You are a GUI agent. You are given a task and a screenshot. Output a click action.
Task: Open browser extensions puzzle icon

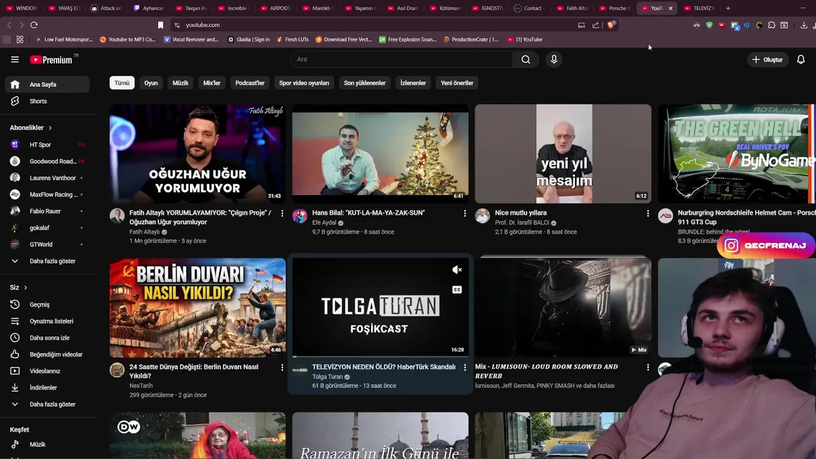(x=771, y=25)
